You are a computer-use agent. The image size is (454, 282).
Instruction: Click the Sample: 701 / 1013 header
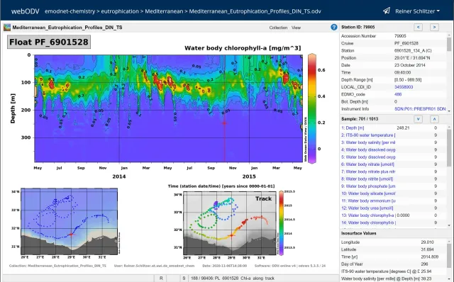pos(360,119)
